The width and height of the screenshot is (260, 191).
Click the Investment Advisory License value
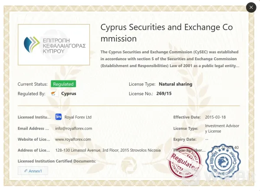(222, 128)
